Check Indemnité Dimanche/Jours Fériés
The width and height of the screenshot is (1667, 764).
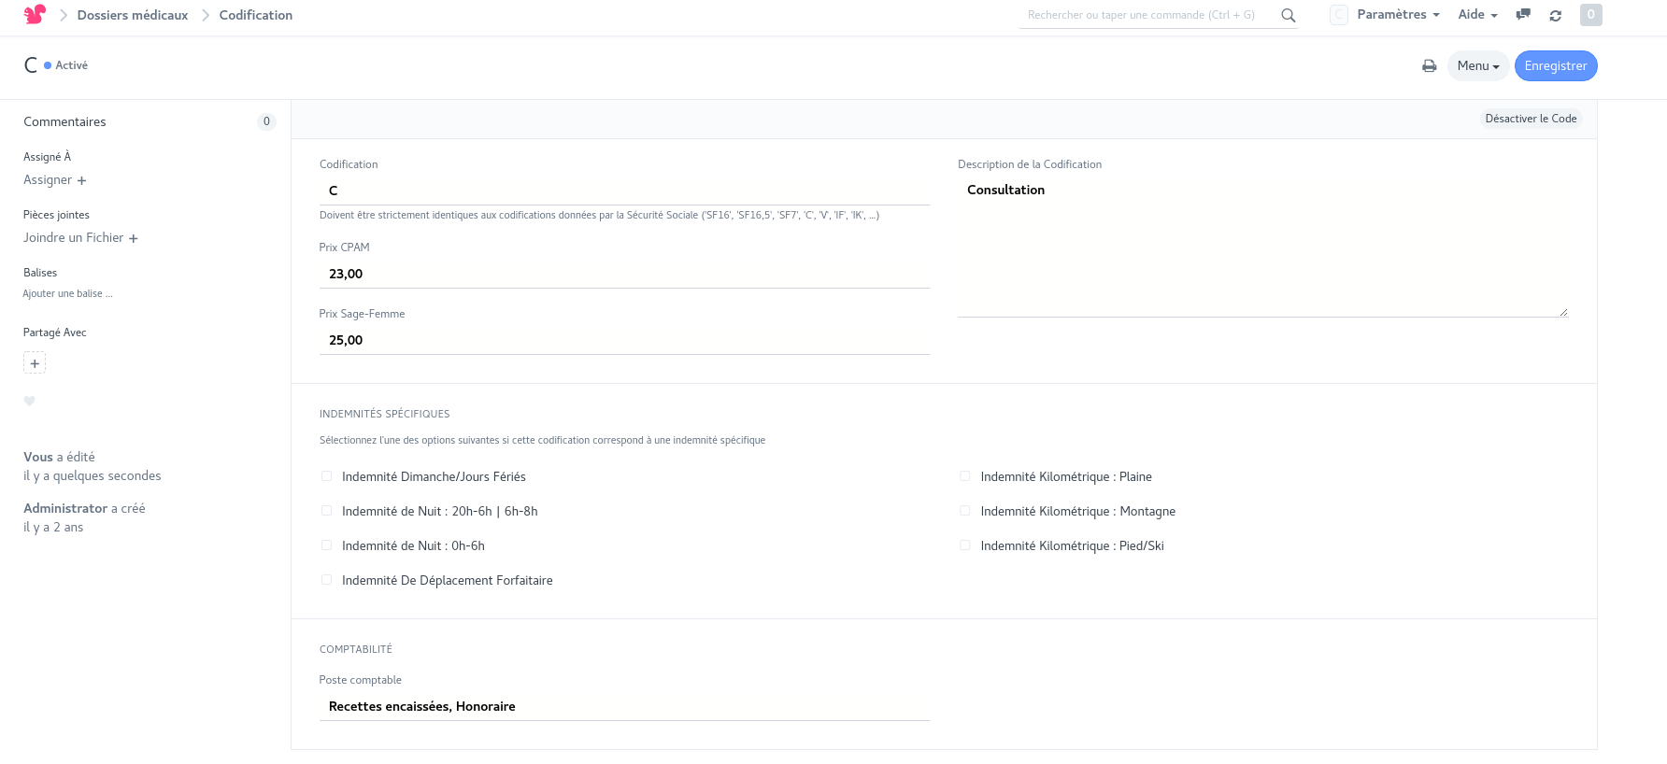click(x=326, y=476)
